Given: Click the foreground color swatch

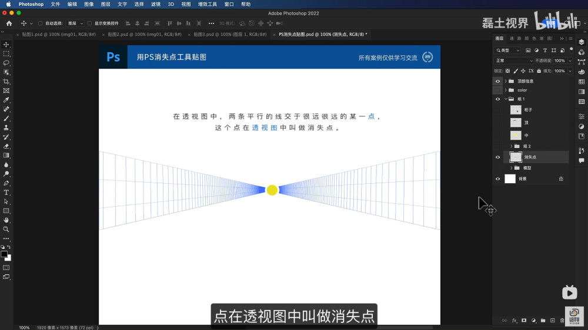Looking at the screenshot, I should [4, 254].
